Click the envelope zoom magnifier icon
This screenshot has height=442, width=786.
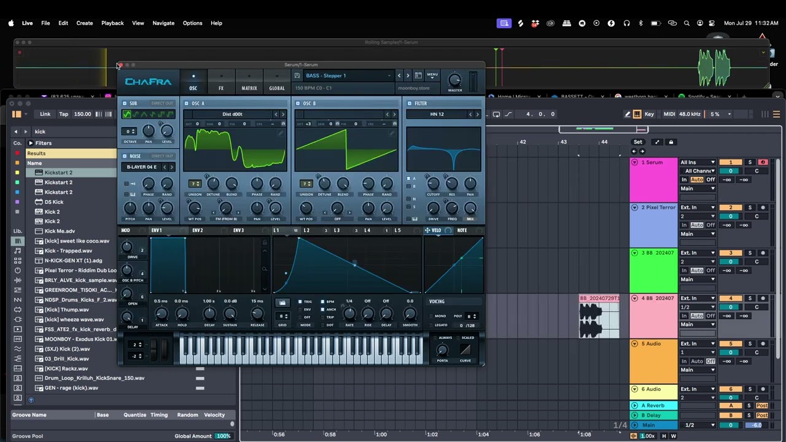pyautogui.click(x=265, y=268)
